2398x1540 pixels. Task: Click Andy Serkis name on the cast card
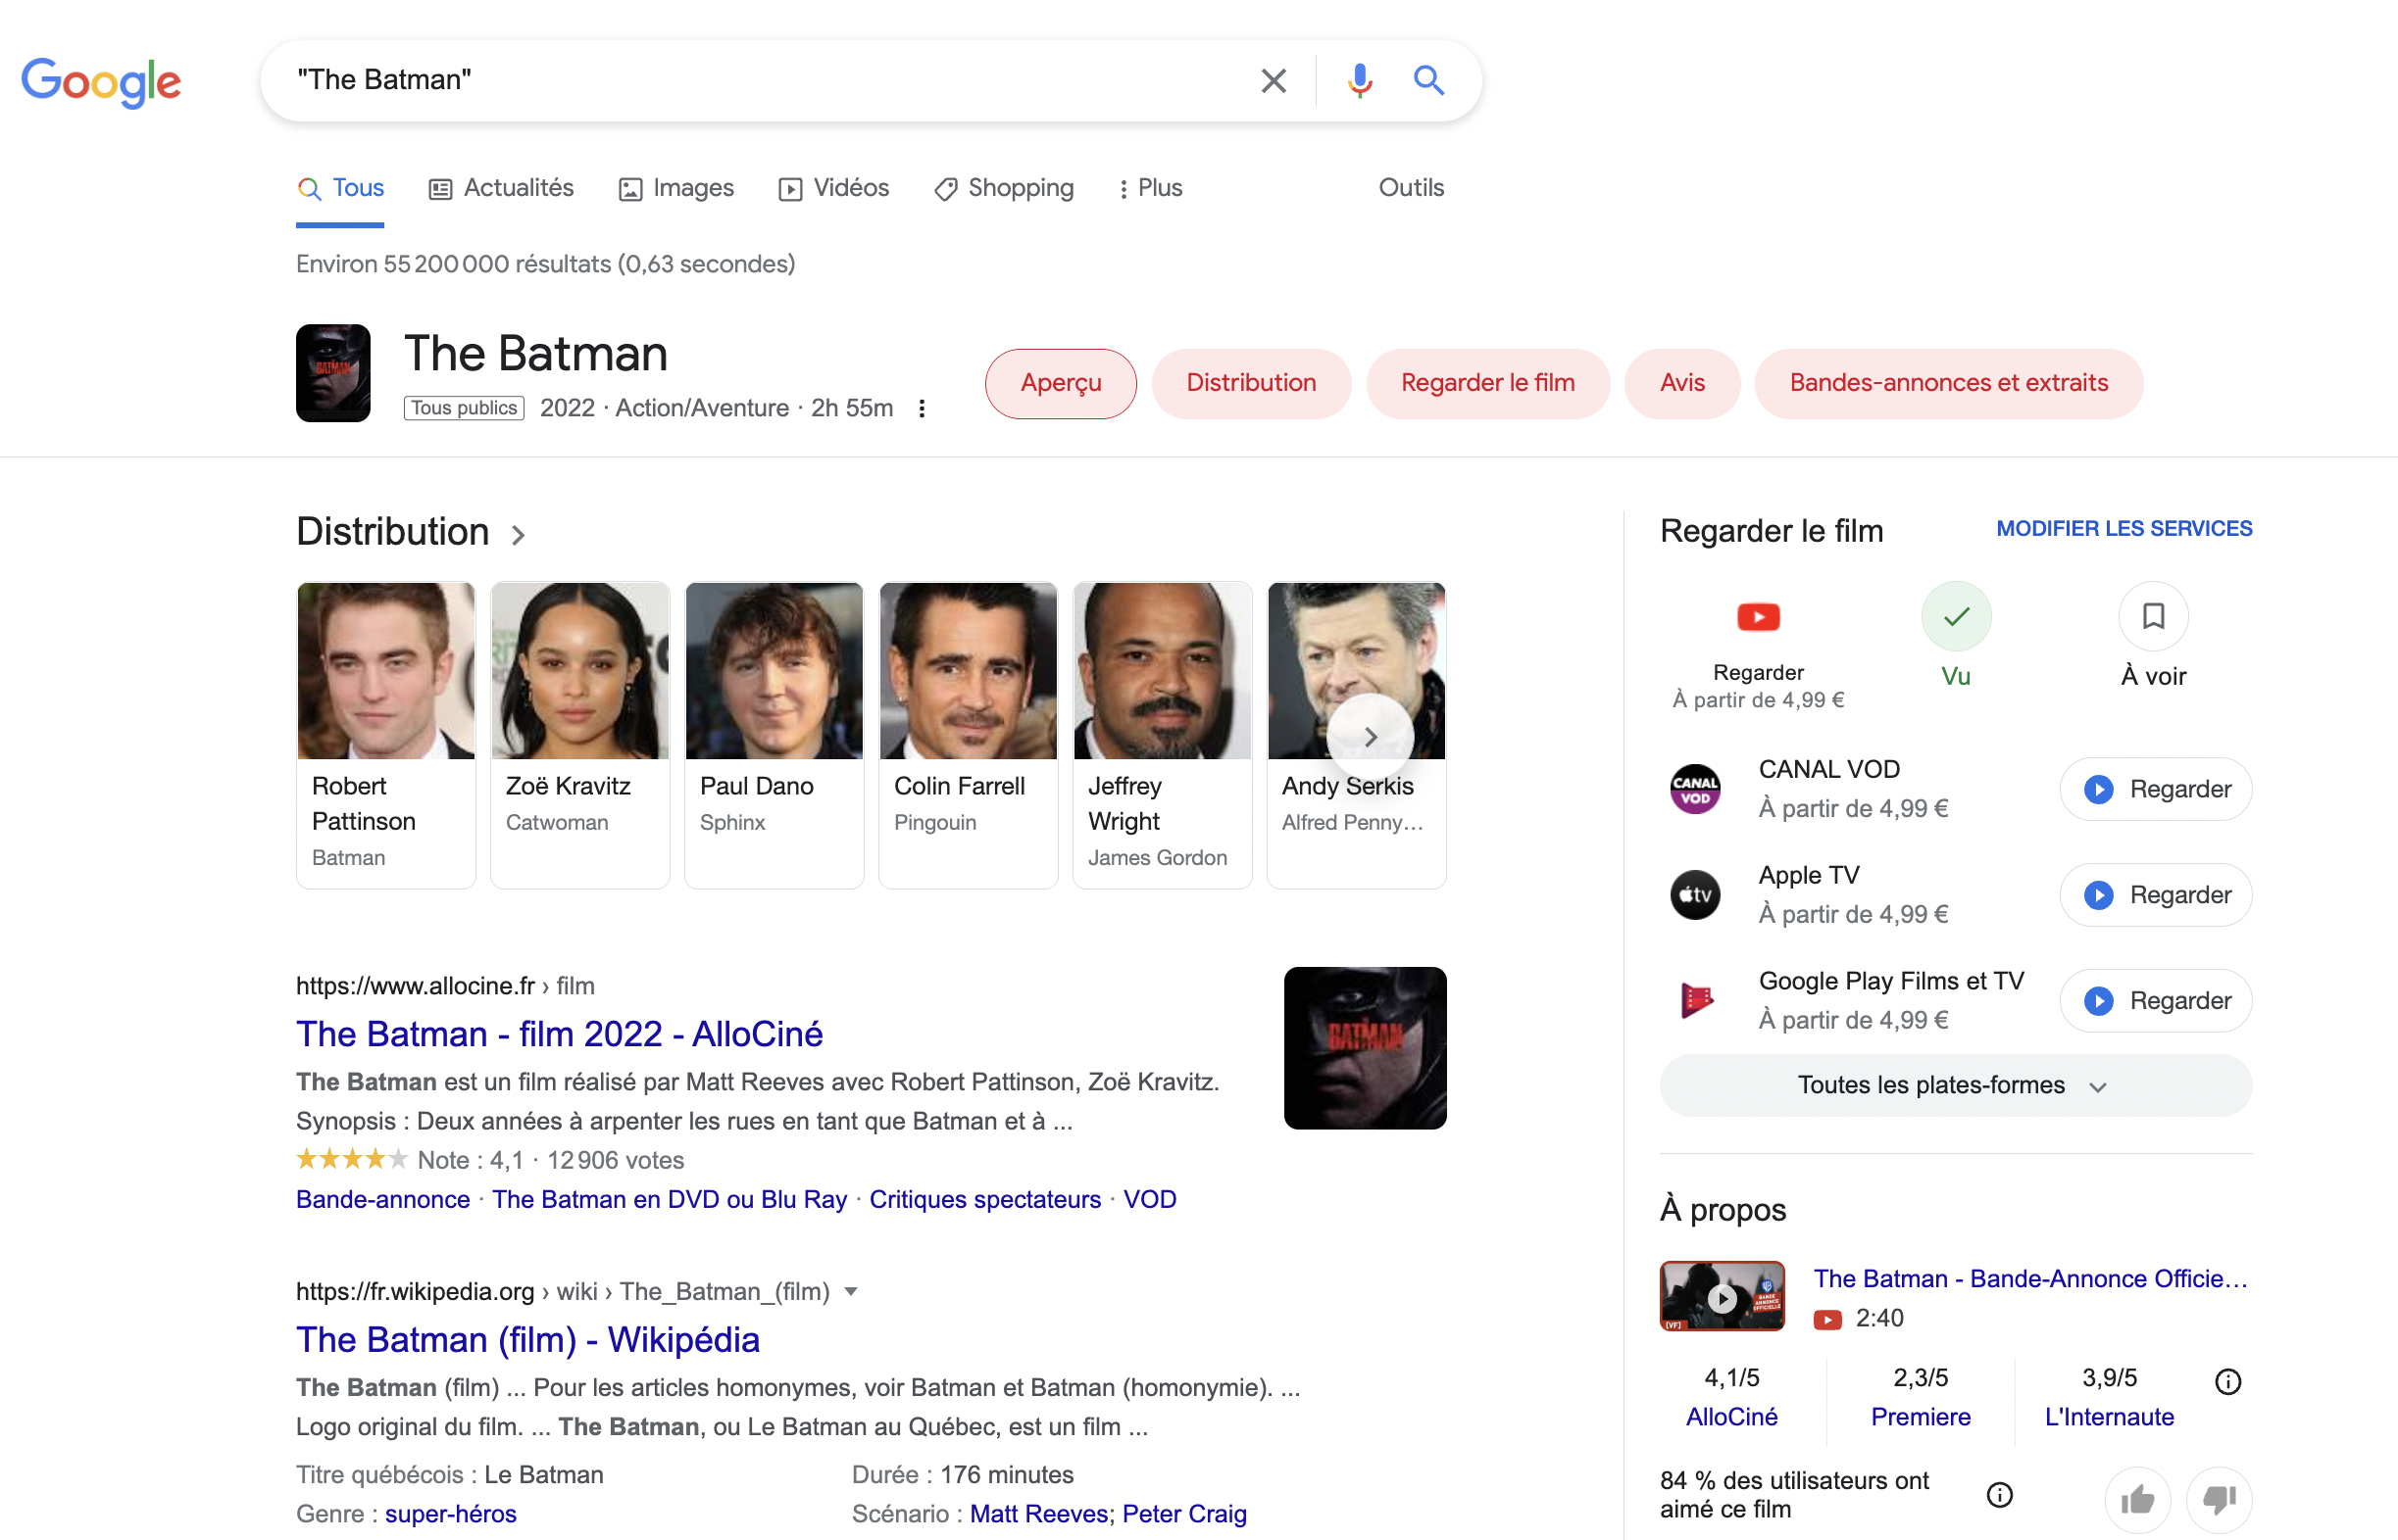point(1347,786)
